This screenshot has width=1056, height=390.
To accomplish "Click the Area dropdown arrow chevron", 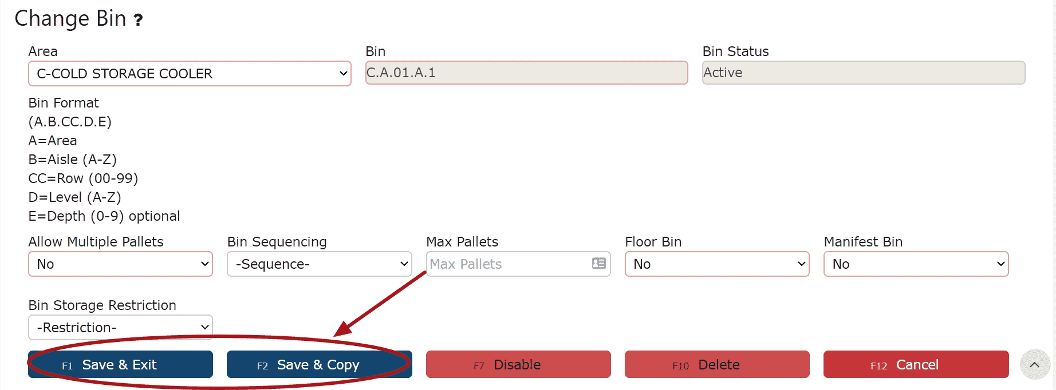I will (343, 73).
